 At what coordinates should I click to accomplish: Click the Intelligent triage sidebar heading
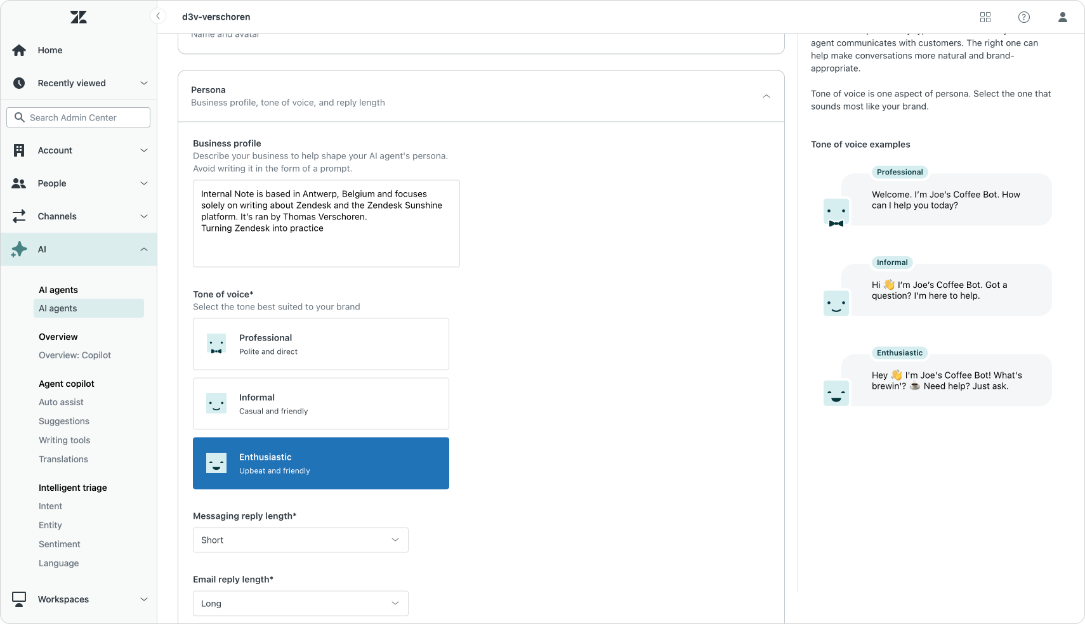[73, 488]
